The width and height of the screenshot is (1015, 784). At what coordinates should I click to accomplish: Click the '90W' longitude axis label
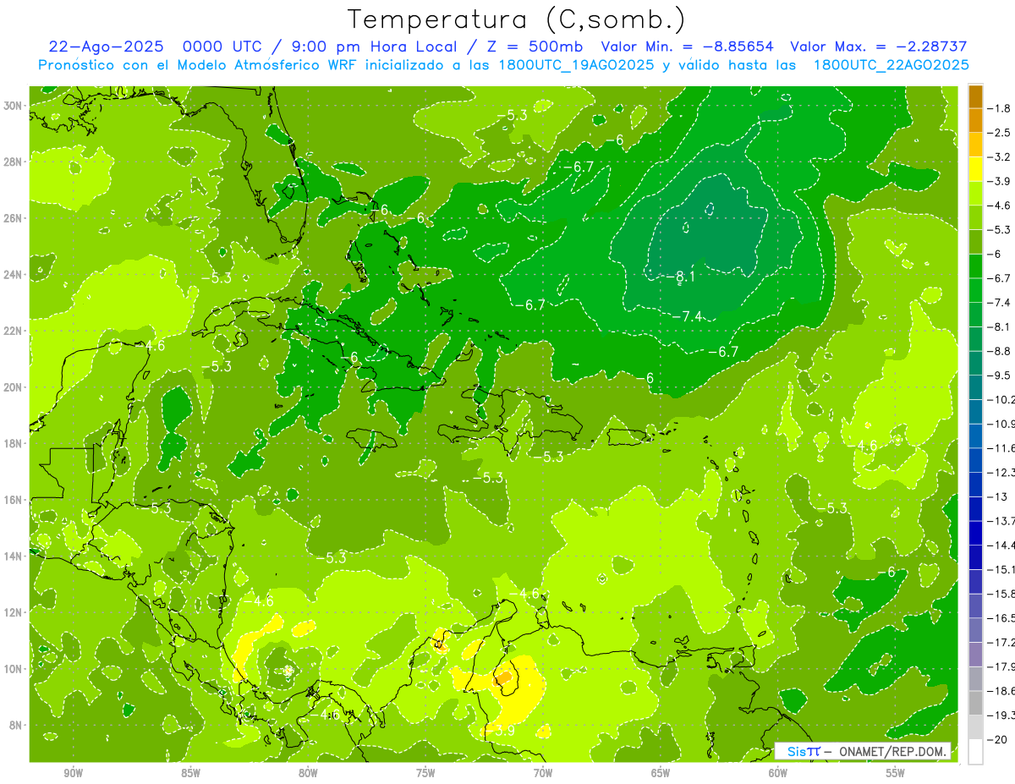73,773
